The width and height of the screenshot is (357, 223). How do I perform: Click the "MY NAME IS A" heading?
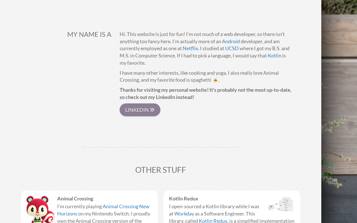pos(89,34)
